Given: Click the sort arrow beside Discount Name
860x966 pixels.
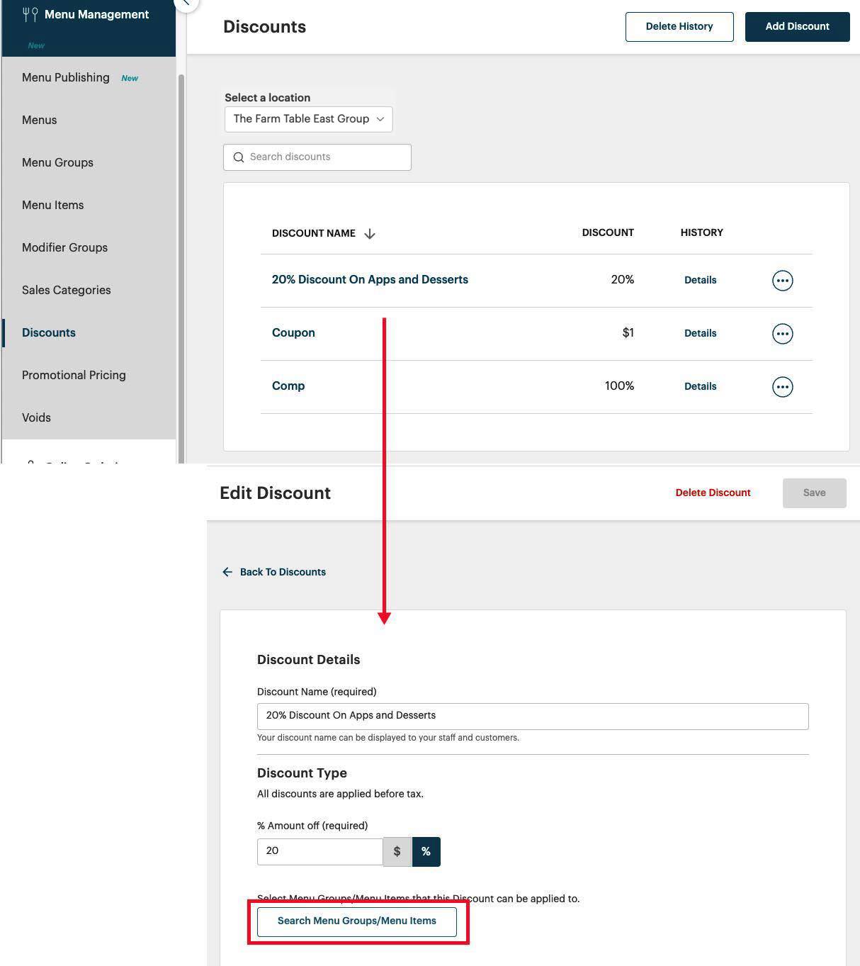Looking at the screenshot, I should point(370,232).
